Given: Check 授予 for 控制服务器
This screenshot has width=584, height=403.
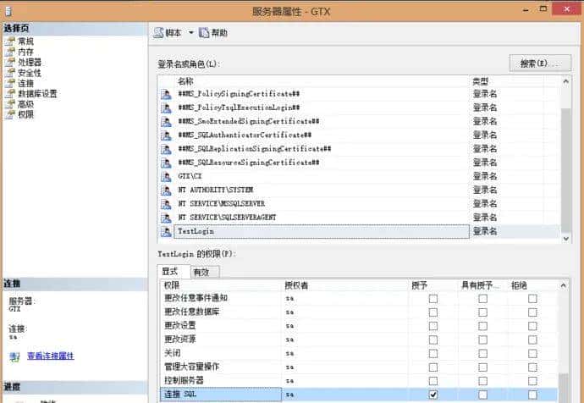Looking at the screenshot, I should coord(433,381).
